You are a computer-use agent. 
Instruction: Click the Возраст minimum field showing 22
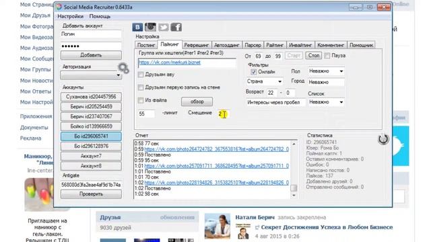pyautogui.click(x=272, y=93)
